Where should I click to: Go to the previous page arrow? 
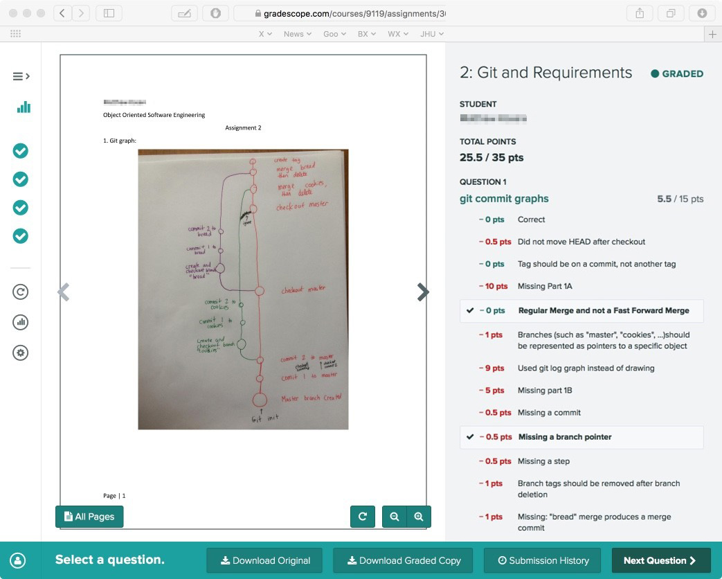point(64,293)
